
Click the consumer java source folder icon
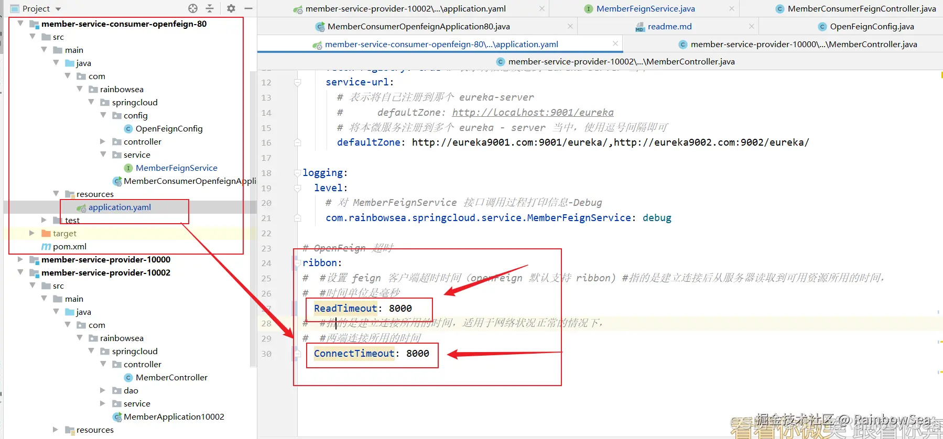(x=70, y=63)
